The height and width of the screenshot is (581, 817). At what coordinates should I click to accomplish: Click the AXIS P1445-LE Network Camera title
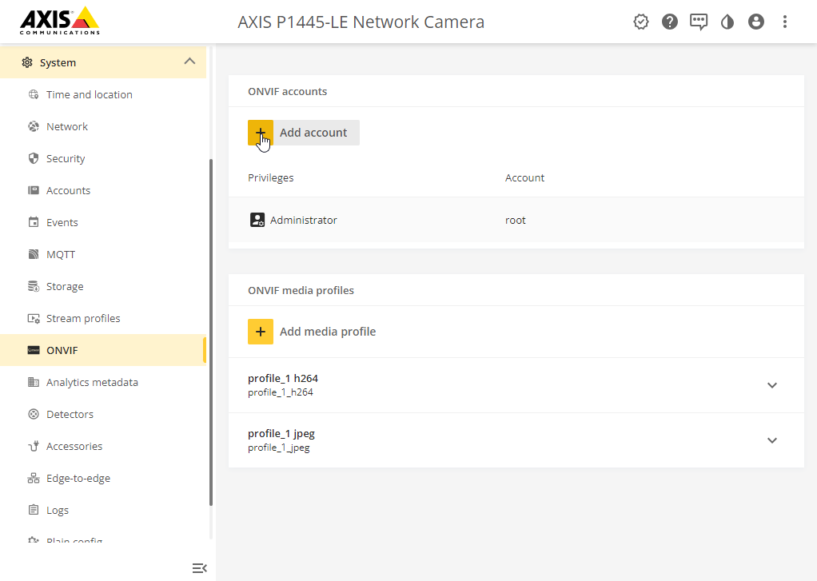361,22
